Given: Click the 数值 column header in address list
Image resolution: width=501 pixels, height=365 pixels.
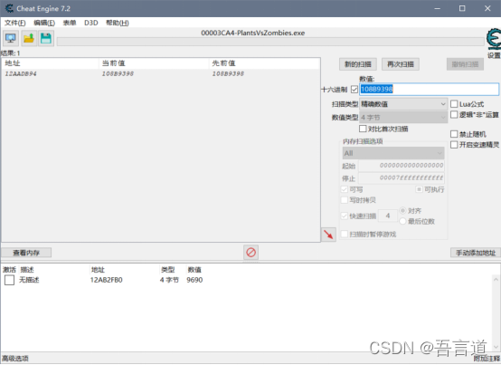Looking at the screenshot, I should click(x=194, y=270).
